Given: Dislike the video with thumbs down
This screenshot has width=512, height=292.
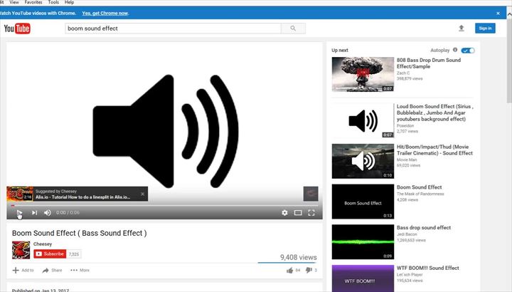Looking at the screenshot, I should [309, 270].
